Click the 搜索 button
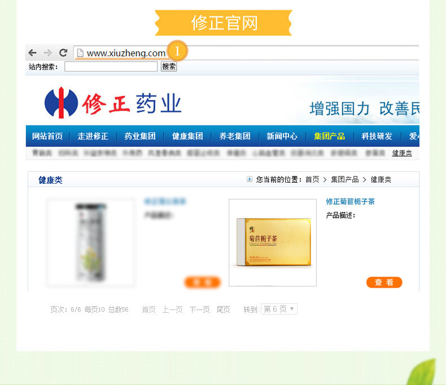Image resolution: width=446 pixels, height=385 pixels. (169, 67)
